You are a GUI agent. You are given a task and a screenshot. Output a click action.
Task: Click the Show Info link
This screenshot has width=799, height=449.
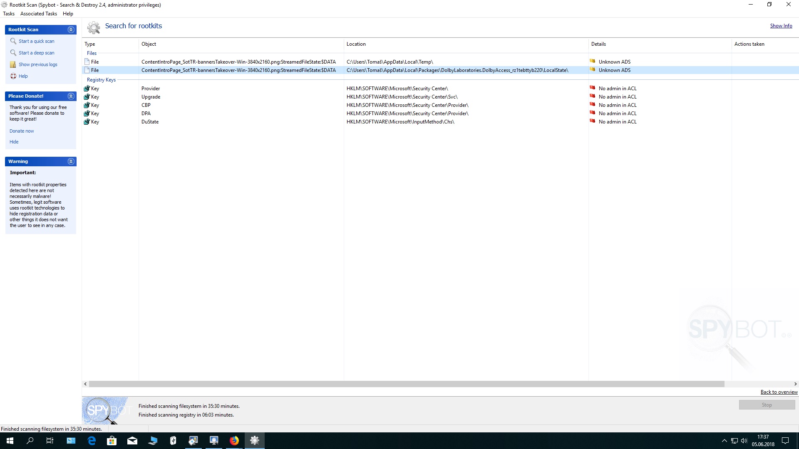781,26
